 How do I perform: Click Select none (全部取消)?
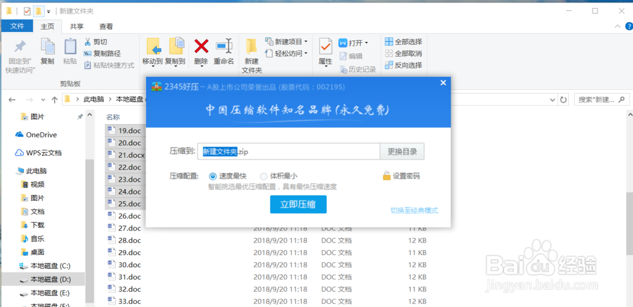403,53
